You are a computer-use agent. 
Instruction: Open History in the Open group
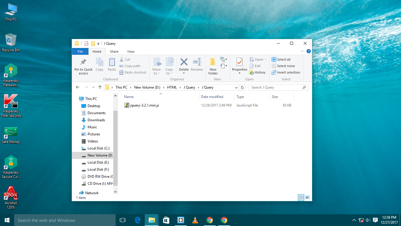pyautogui.click(x=257, y=72)
